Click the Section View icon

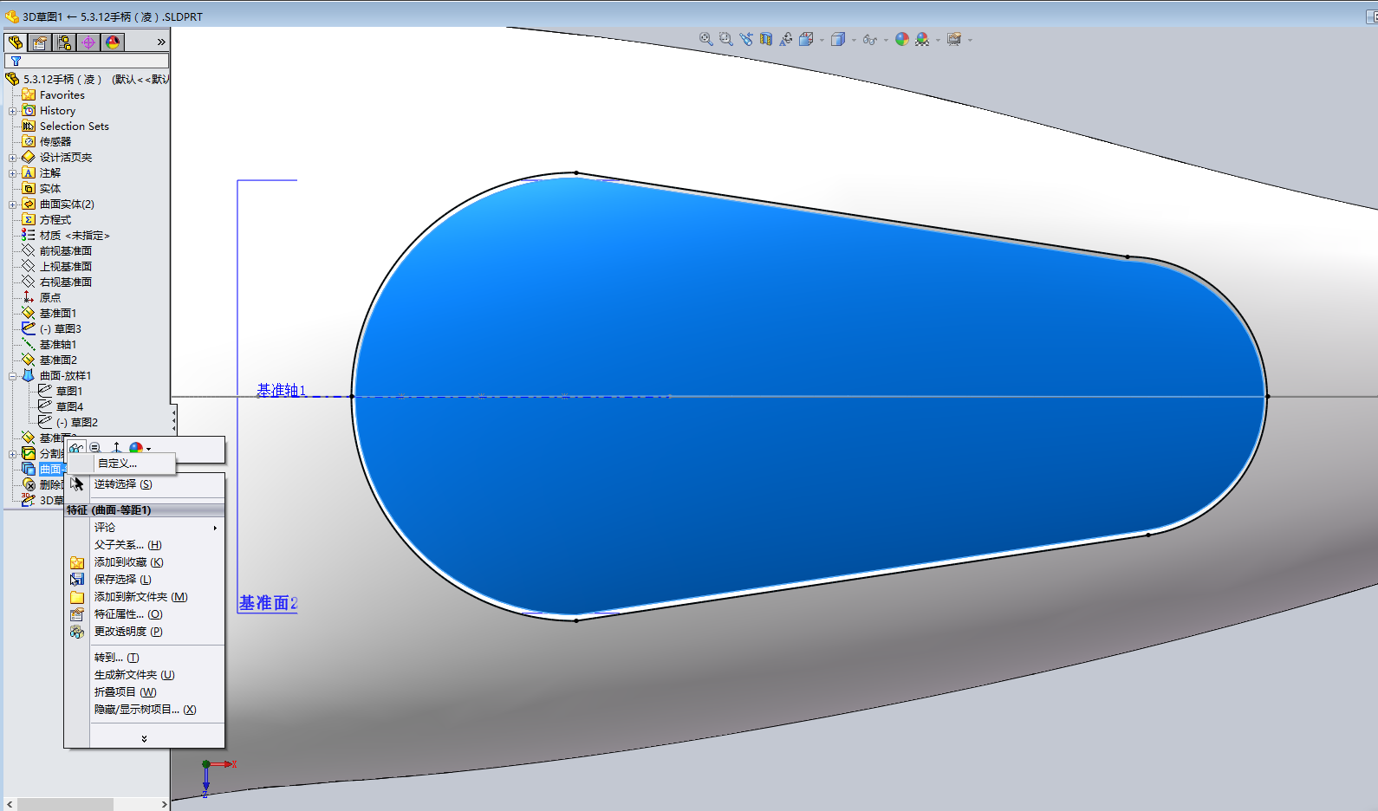tap(766, 39)
